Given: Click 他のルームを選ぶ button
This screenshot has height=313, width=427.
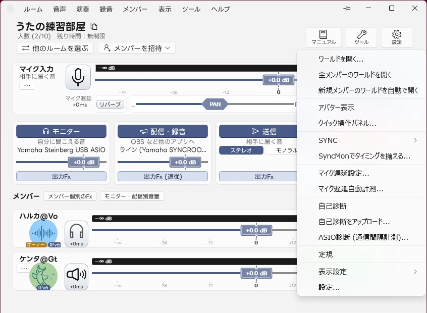Looking at the screenshot, I should 56,48.
